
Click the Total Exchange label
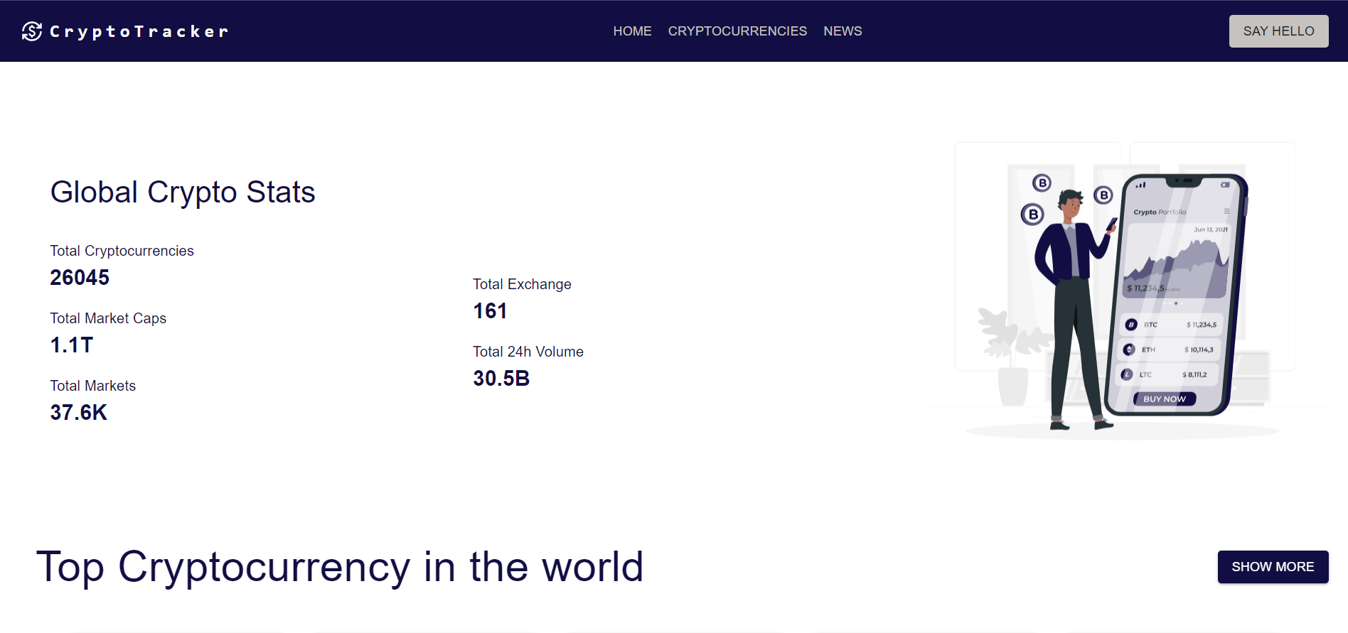[522, 284]
